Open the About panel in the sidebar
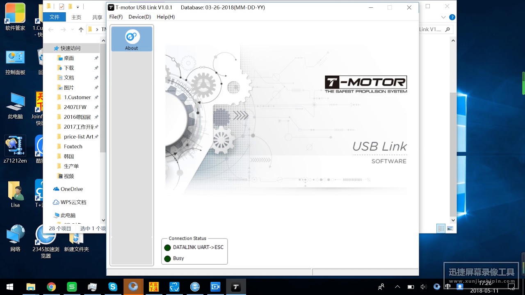525x295 pixels. (132, 39)
